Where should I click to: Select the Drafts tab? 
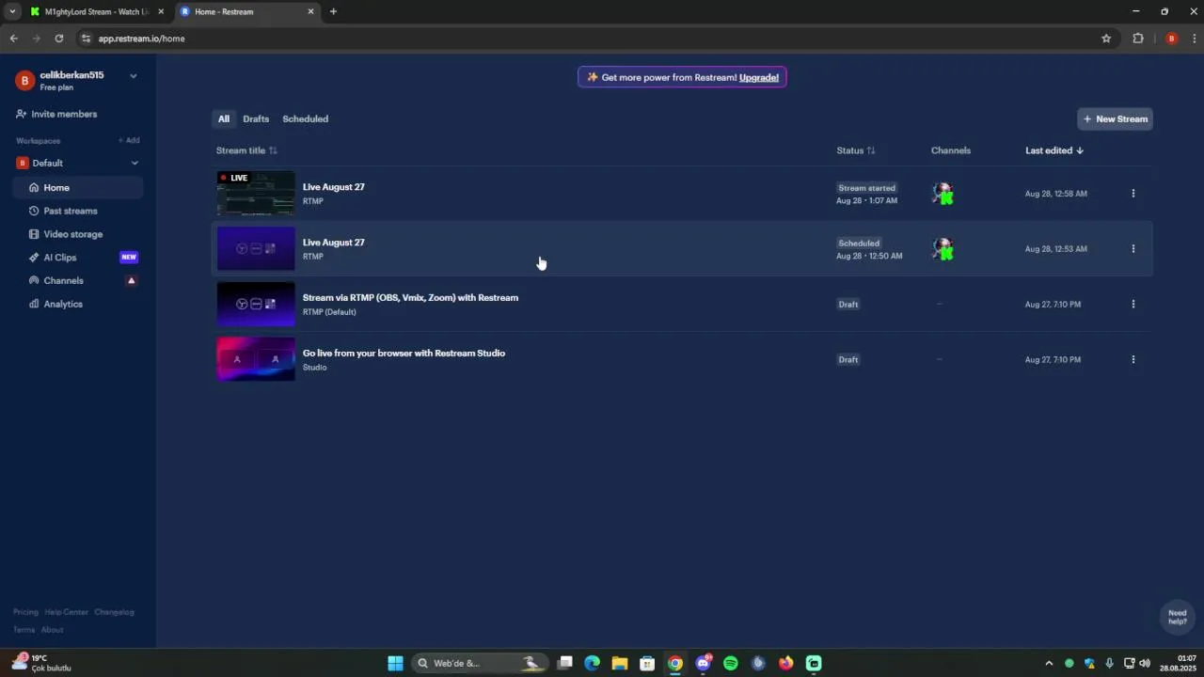(256, 118)
